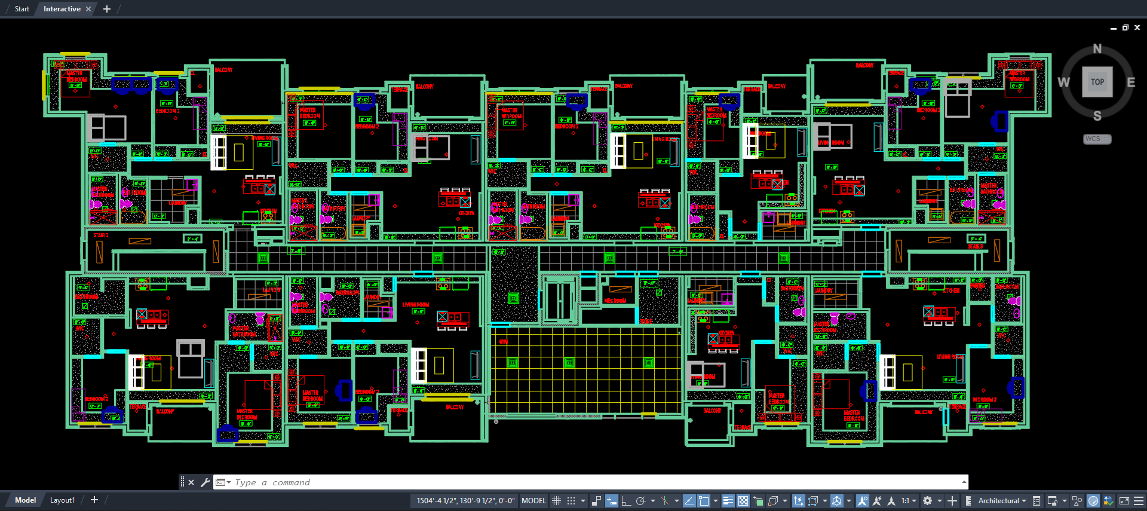Toggle ortho mode
The height and width of the screenshot is (511, 1147).
(626, 501)
